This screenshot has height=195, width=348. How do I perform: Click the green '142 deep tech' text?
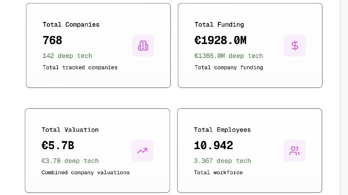pyautogui.click(x=67, y=56)
